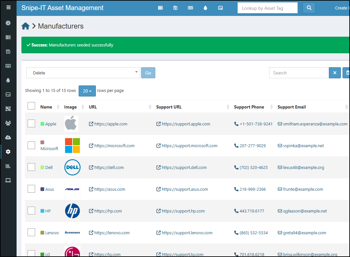The height and width of the screenshot is (257, 350).
Task: Open the Delete bulk action dropdown
Action: coord(83,73)
